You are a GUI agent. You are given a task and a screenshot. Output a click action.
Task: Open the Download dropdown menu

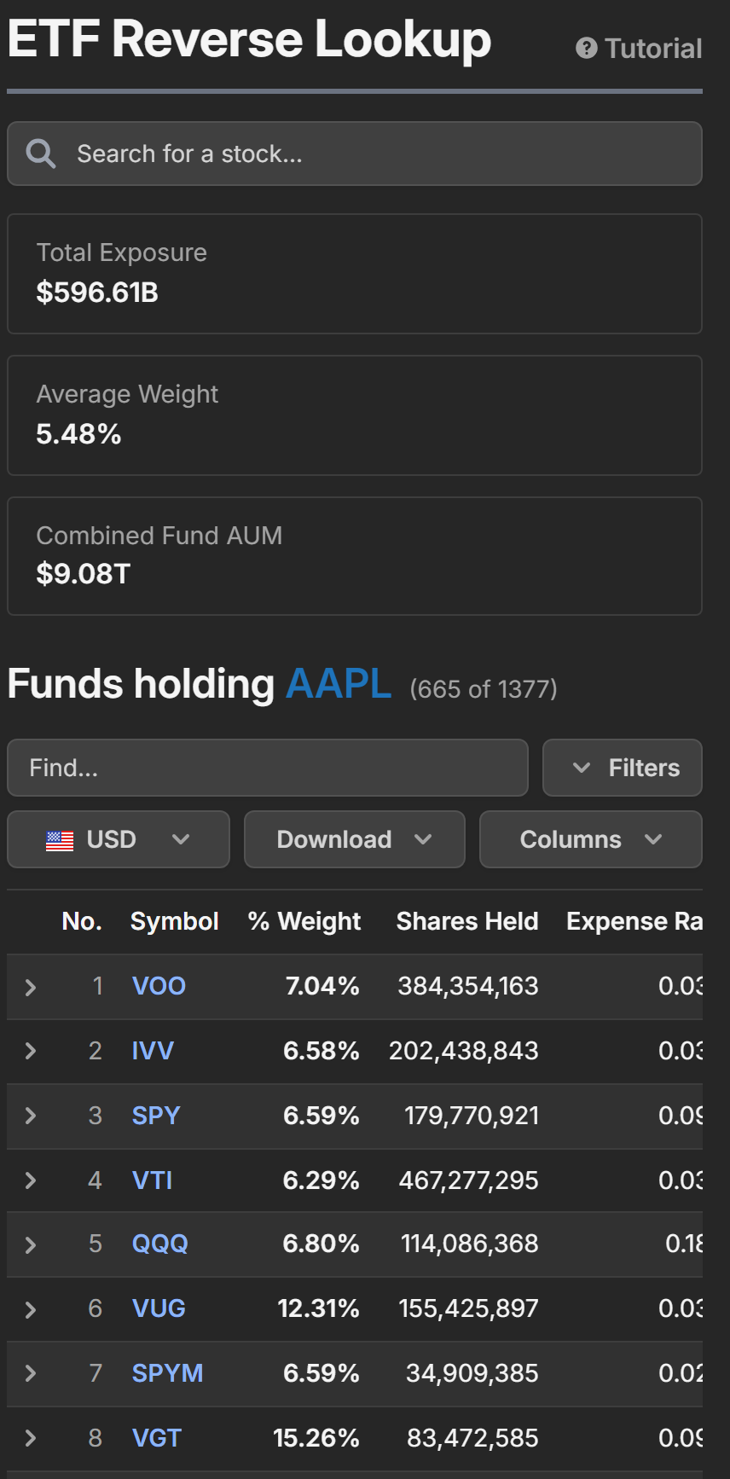click(355, 839)
